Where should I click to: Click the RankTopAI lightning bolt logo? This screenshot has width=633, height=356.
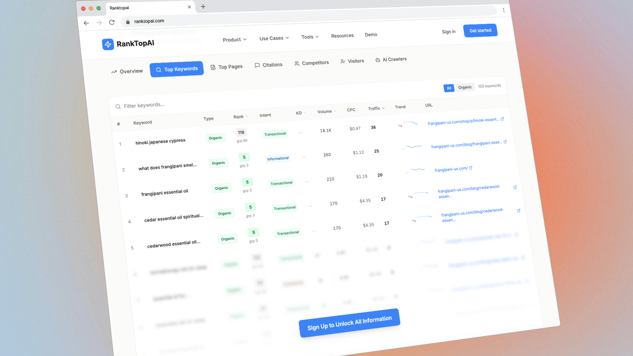coord(108,44)
